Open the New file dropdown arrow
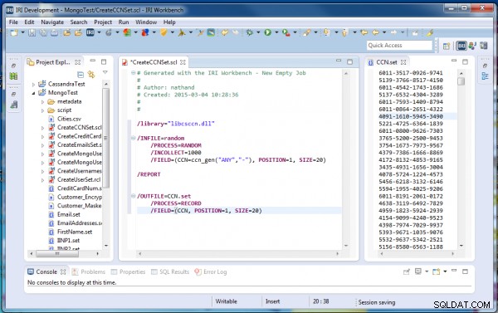 pyautogui.click(x=22, y=32)
